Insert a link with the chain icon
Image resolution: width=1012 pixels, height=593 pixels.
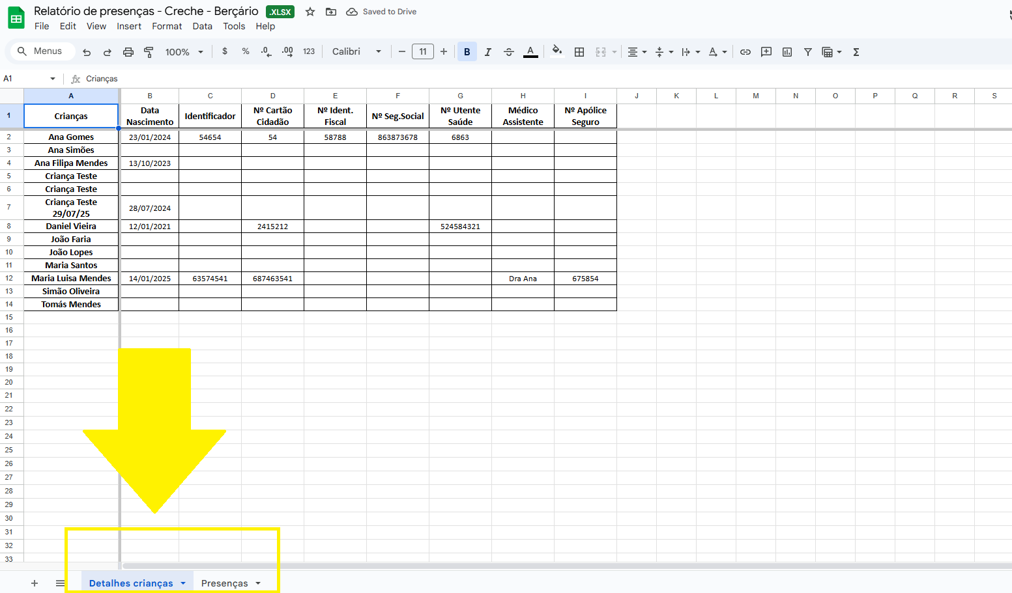point(745,51)
